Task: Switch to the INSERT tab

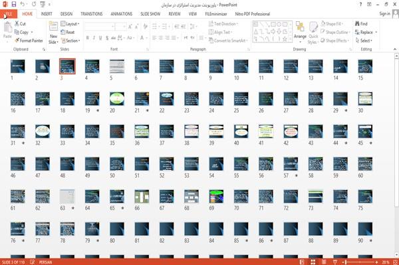Action: point(47,14)
